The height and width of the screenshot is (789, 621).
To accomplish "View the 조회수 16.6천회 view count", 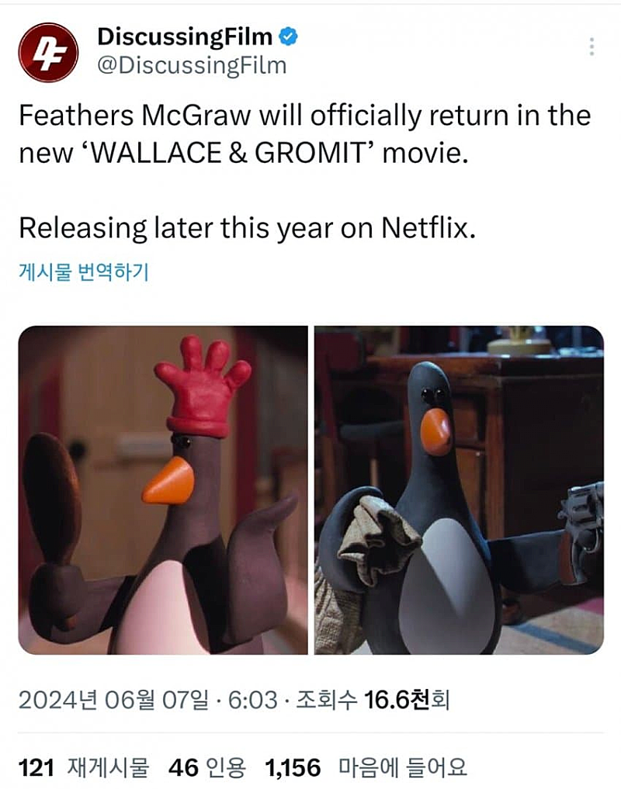I will (x=372, y=700).
